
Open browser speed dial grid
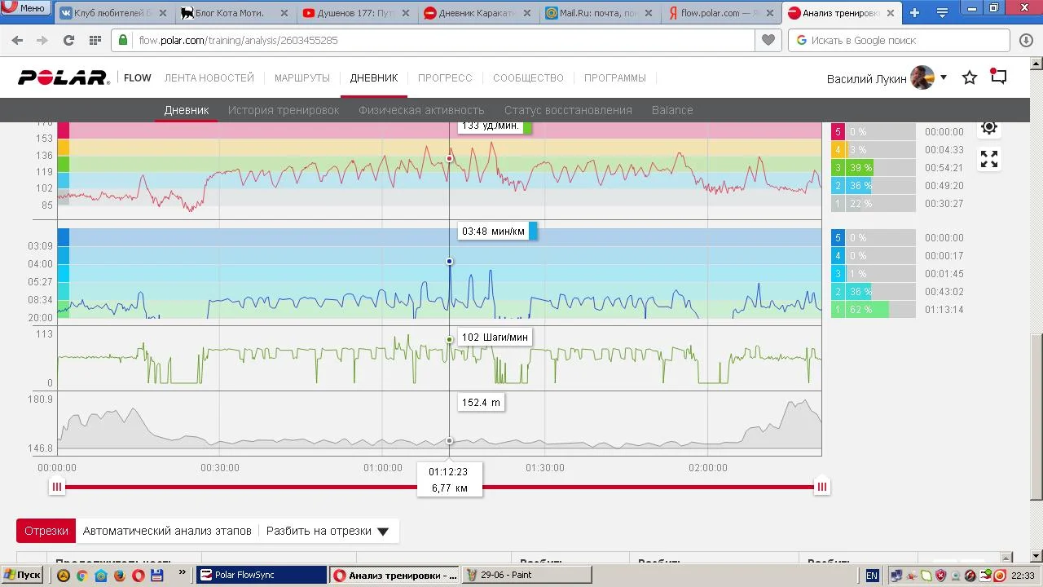(95, 40)
